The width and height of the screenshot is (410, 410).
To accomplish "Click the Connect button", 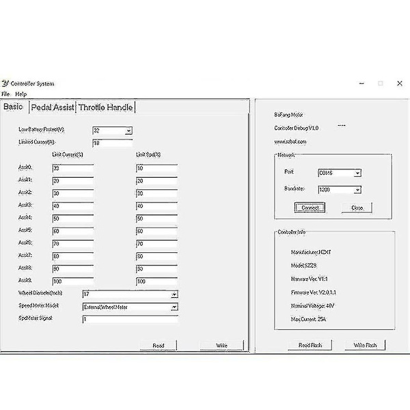I will 310,208.
